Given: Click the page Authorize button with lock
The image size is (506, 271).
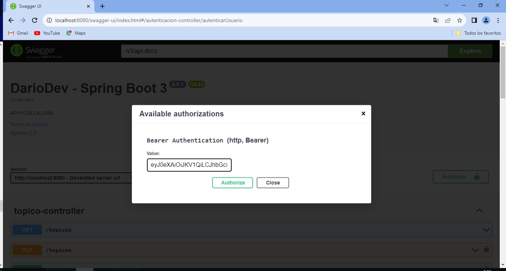Looking at the screenshot, I should 460,177.
